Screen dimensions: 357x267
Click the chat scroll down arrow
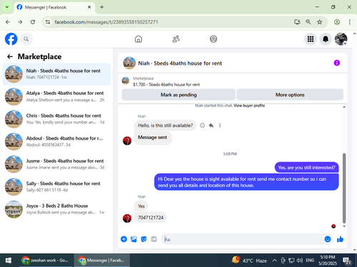344,226
